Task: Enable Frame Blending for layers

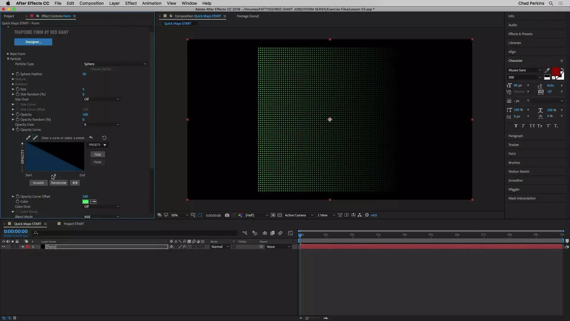Action: [273, 233]
